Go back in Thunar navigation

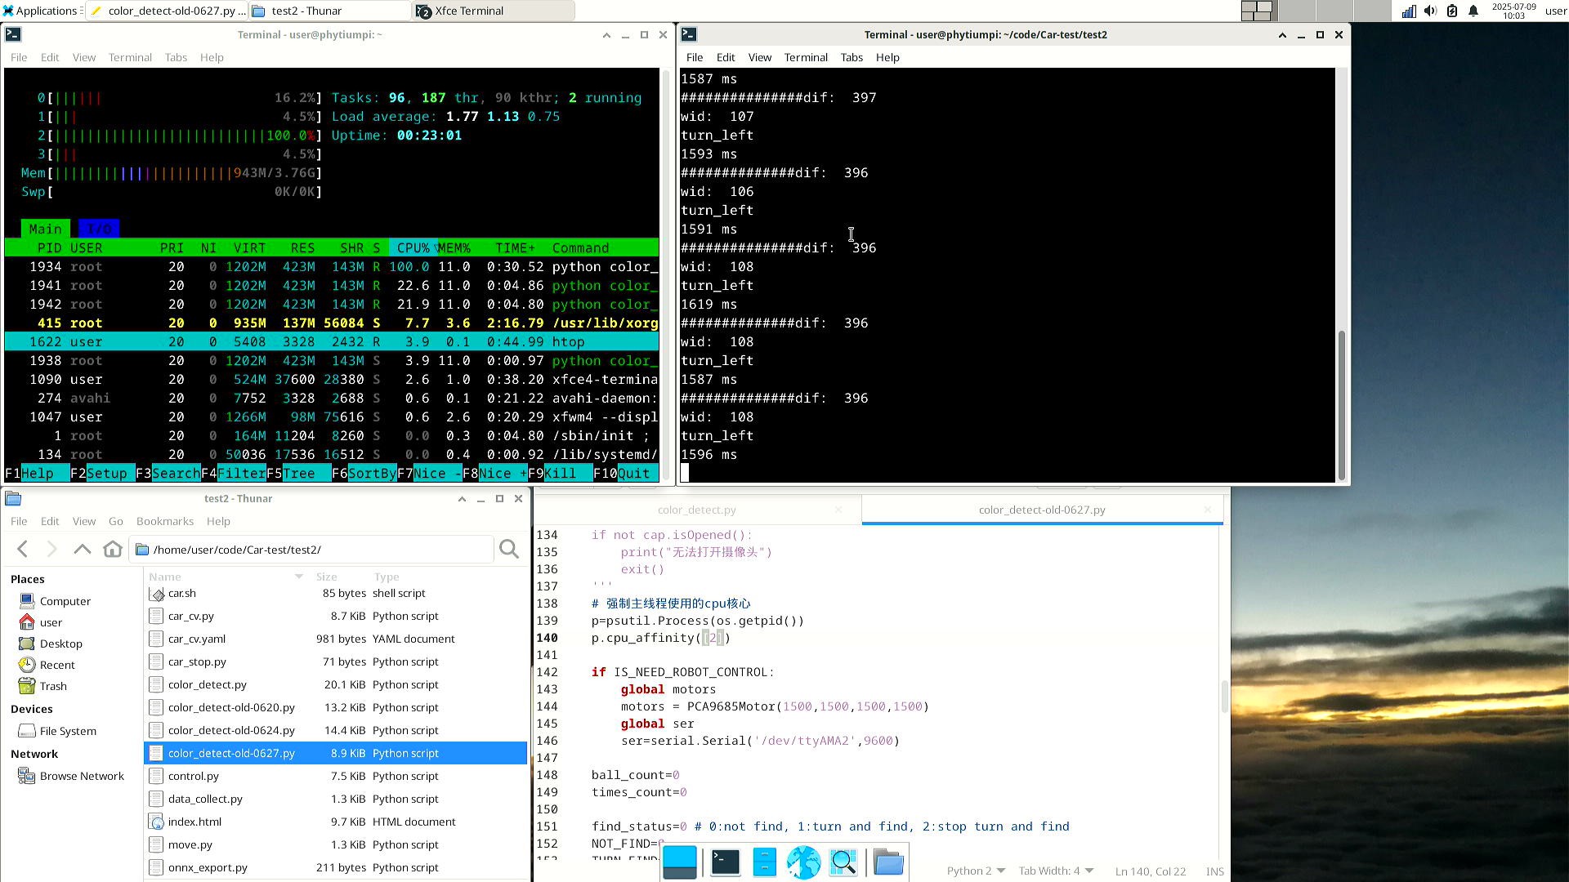coord(23,550)
